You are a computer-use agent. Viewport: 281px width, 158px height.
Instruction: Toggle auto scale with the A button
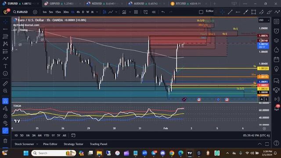[x=262, y=99]
